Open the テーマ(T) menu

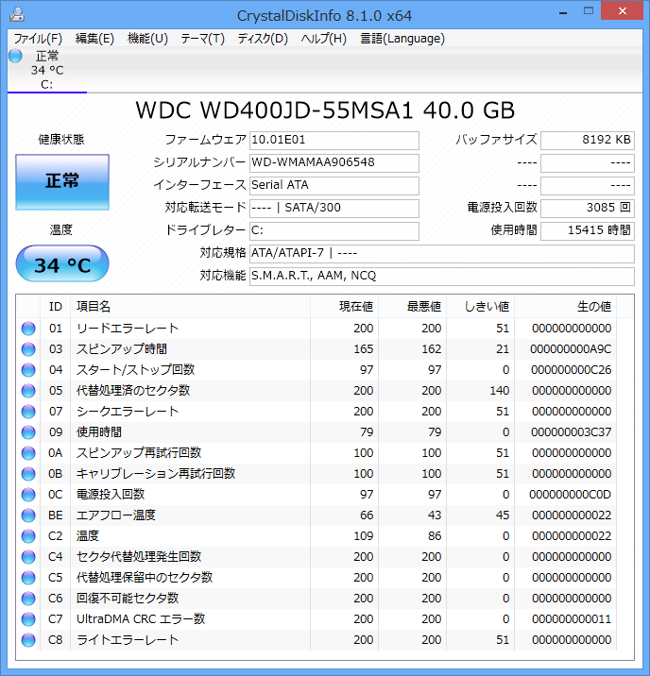202,39
